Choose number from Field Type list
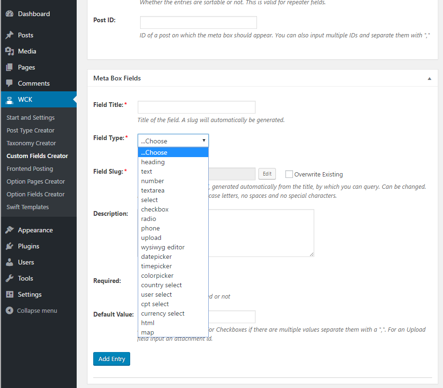Screen dimensions: 443x388 [173, 181]
